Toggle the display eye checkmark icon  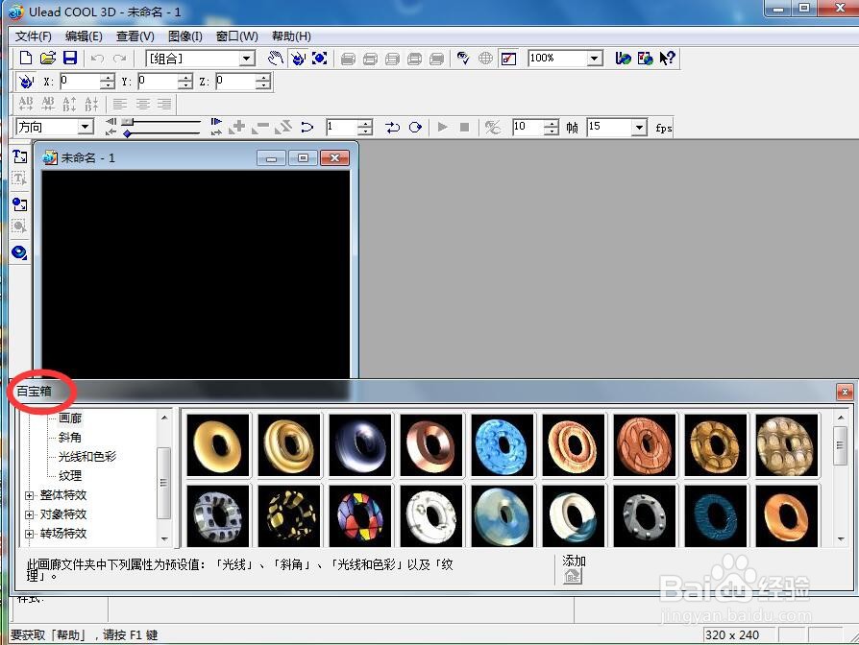(463, 58)
